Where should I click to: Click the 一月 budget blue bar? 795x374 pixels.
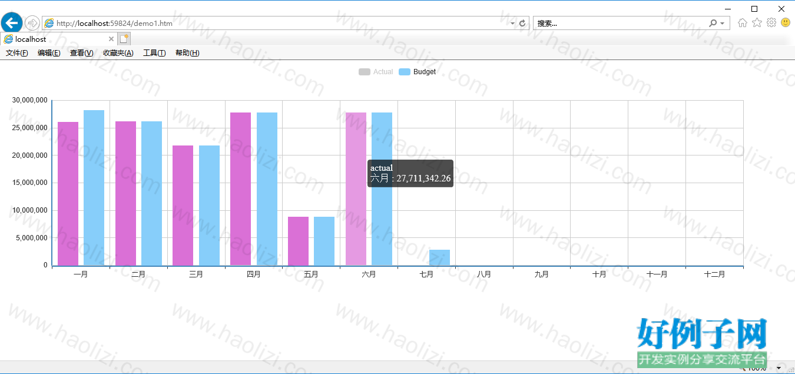(94, 188)
